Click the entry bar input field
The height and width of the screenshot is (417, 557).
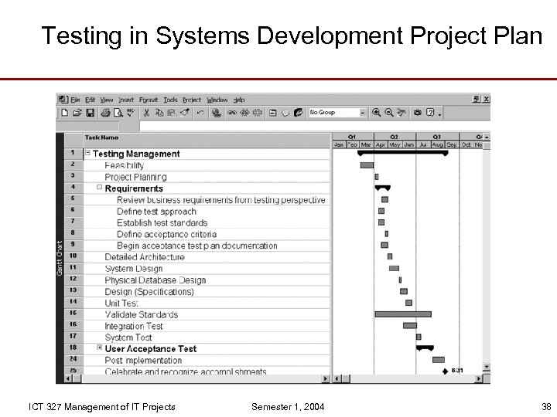point(315,126)
